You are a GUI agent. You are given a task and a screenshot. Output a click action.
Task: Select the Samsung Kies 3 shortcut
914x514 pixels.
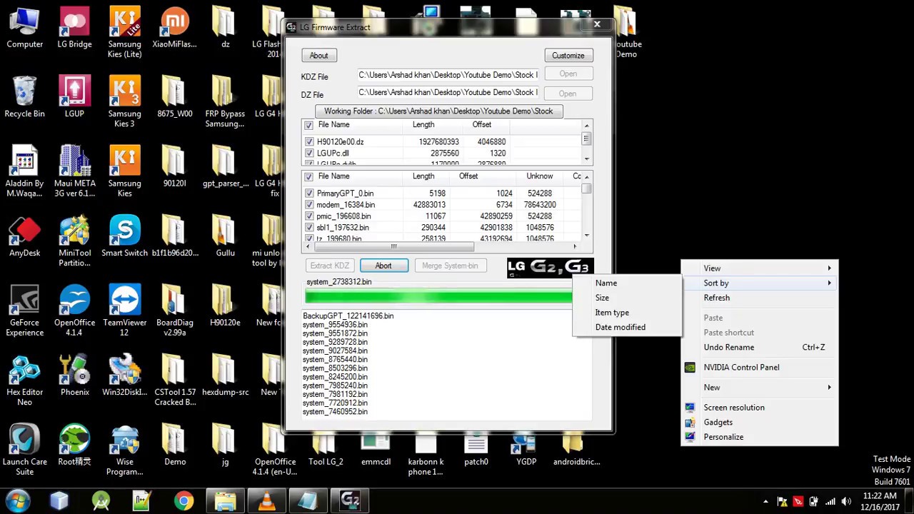pos(124,102)
